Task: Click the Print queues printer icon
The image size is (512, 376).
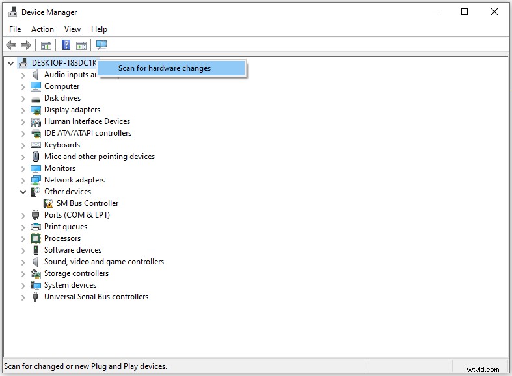Action: pyautogui.click(x=36, y=227)
